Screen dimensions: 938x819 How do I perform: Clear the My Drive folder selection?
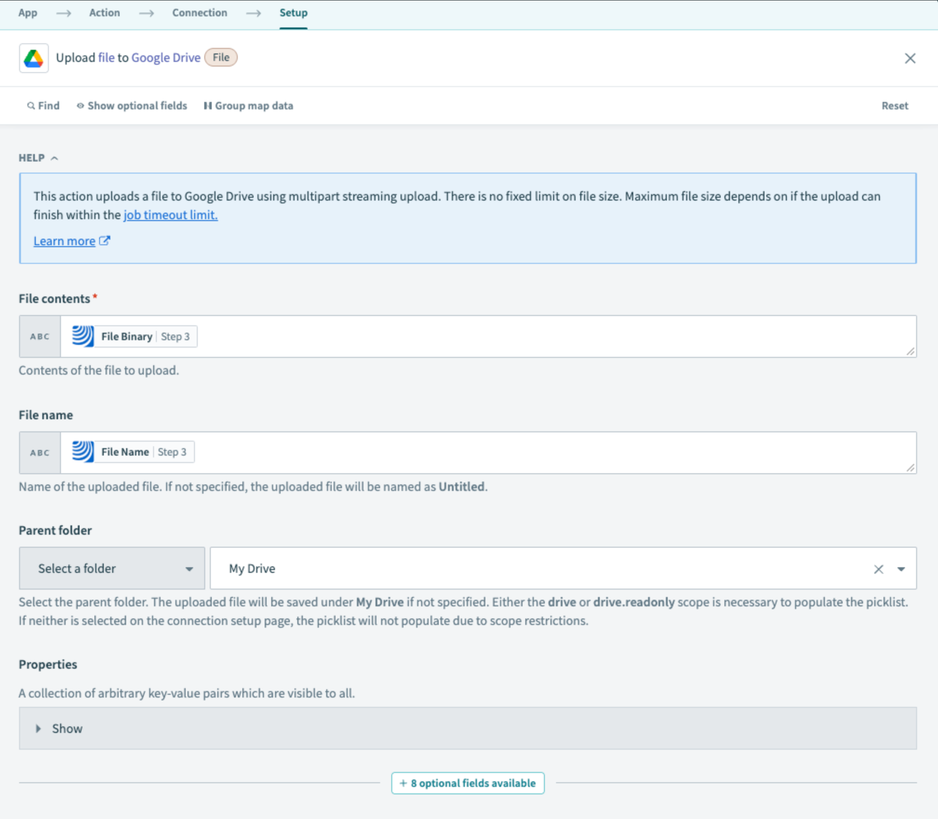click(878, 569)
